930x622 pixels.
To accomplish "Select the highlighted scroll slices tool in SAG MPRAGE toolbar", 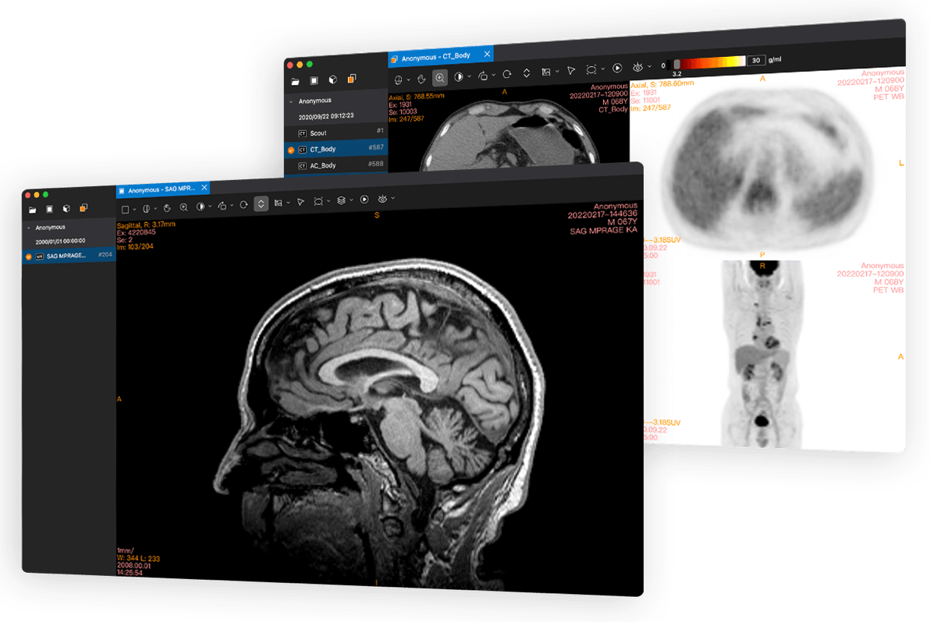I will pos(261,203).
